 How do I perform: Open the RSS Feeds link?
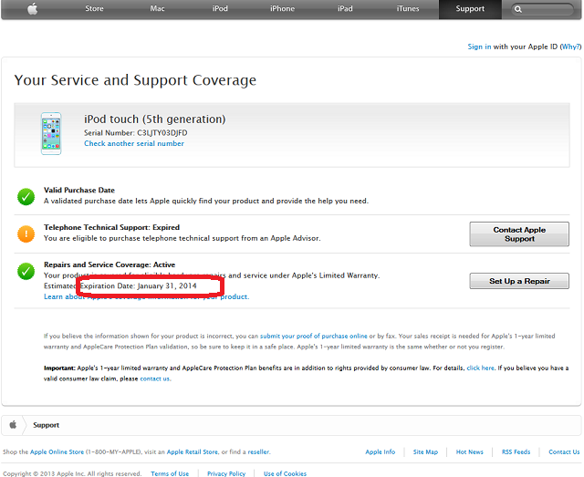[x=516, y=452]
